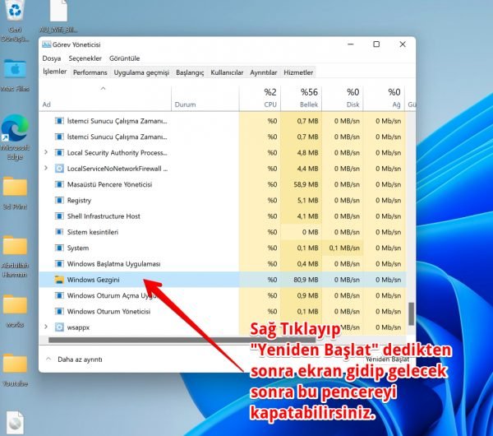Collapse details with Daha az ayrıntı chevron
The image size is (493, 436).
point(48,359)
